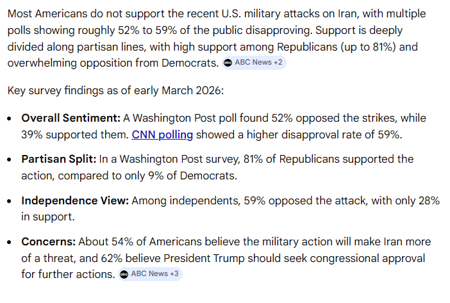Click the Partisan Split bold heading
The height and width of the screenshot is (303, 450).
coord(57,159)
